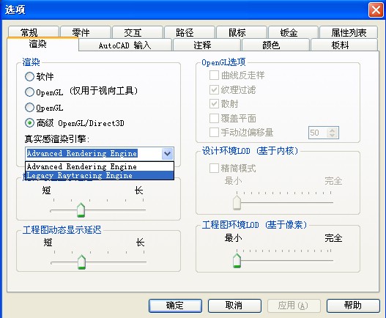The width and height of the screenshot is (386, 318).
Task: Switch to the 板料 tab
Action: 344,45
